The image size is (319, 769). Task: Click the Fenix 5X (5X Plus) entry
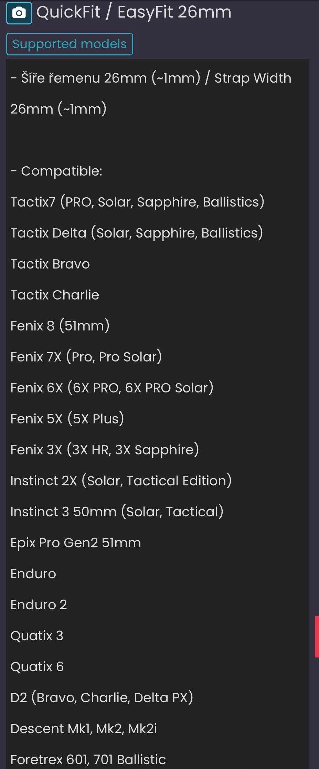pos(67,419)
